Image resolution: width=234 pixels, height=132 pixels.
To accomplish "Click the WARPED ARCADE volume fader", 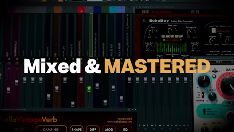I will 105,103.
